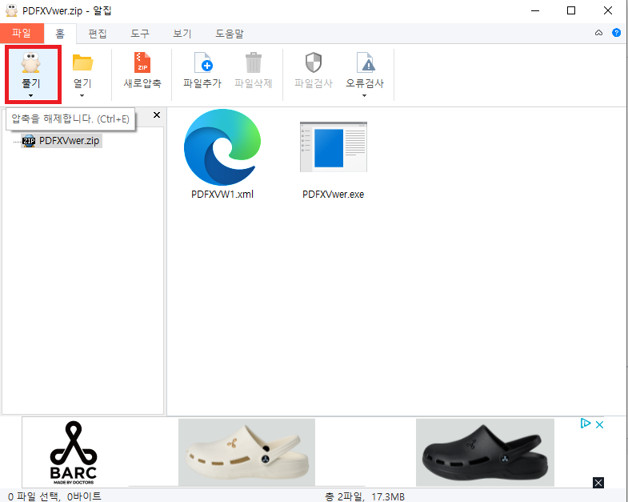Click the black clog shoe ad image

click(x=485, y=452)
